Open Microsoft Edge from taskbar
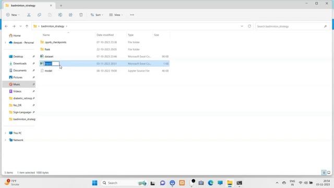The image size is (334, 188). 211,183
